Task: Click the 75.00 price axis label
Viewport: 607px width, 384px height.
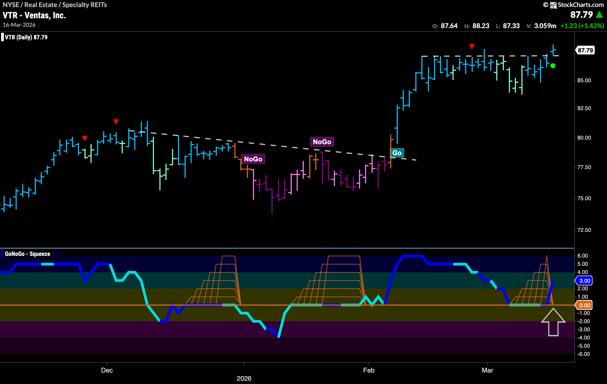Action: coord(584,199)
